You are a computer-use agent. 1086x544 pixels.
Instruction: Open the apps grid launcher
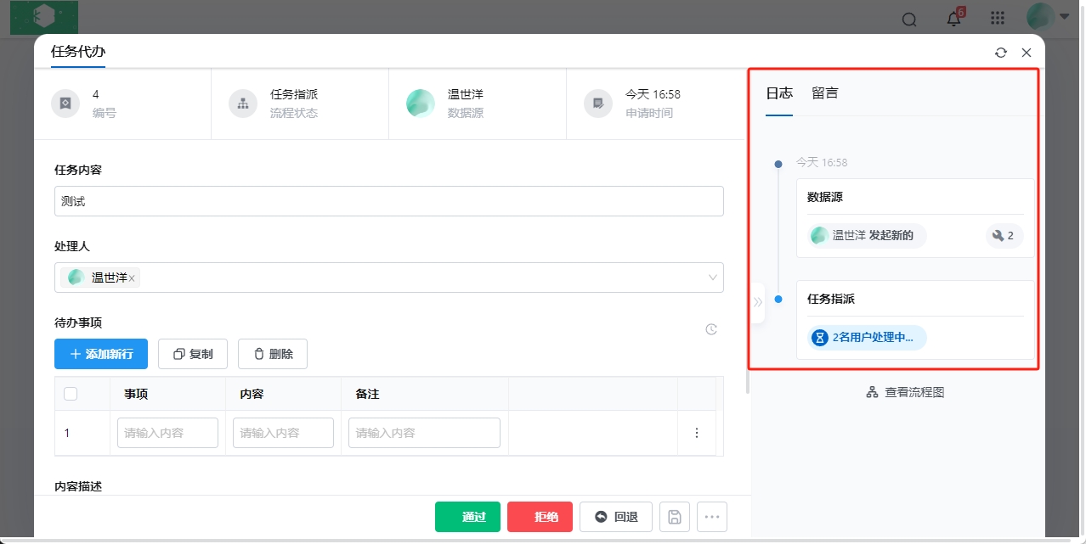(998, 19)
